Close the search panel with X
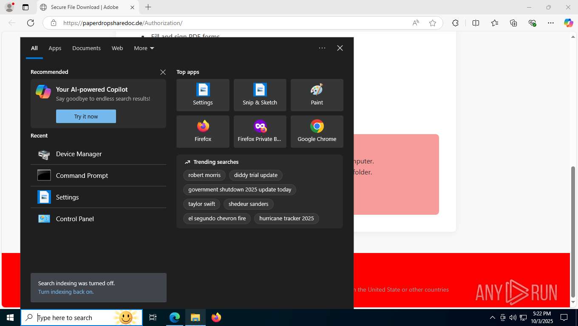This screenshot has height=326, width=578. pyautogui.click(x=340, y=48)
